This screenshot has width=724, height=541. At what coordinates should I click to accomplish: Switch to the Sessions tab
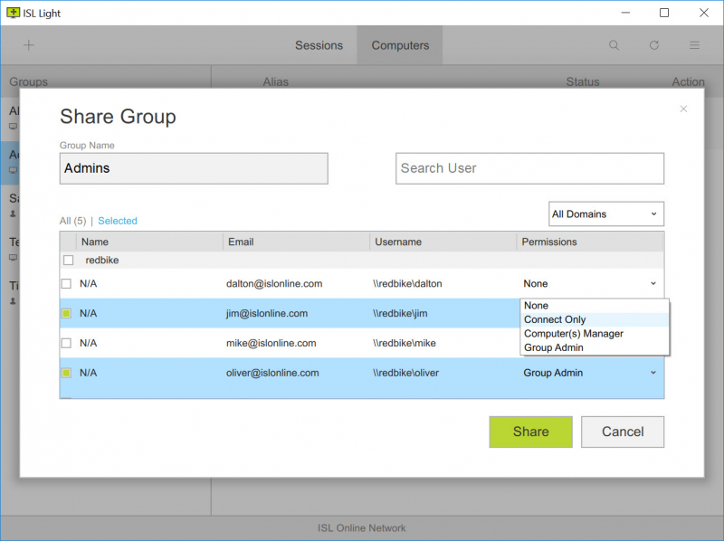tap(319, 45)
